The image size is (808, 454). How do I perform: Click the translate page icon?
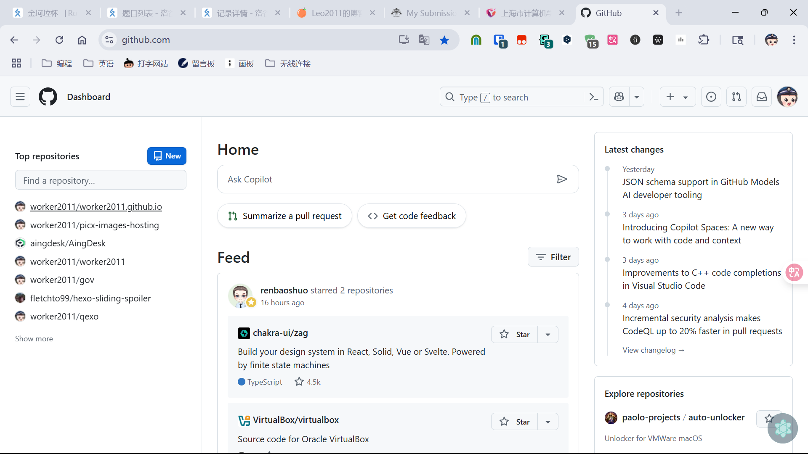click(x=424, y=40)
